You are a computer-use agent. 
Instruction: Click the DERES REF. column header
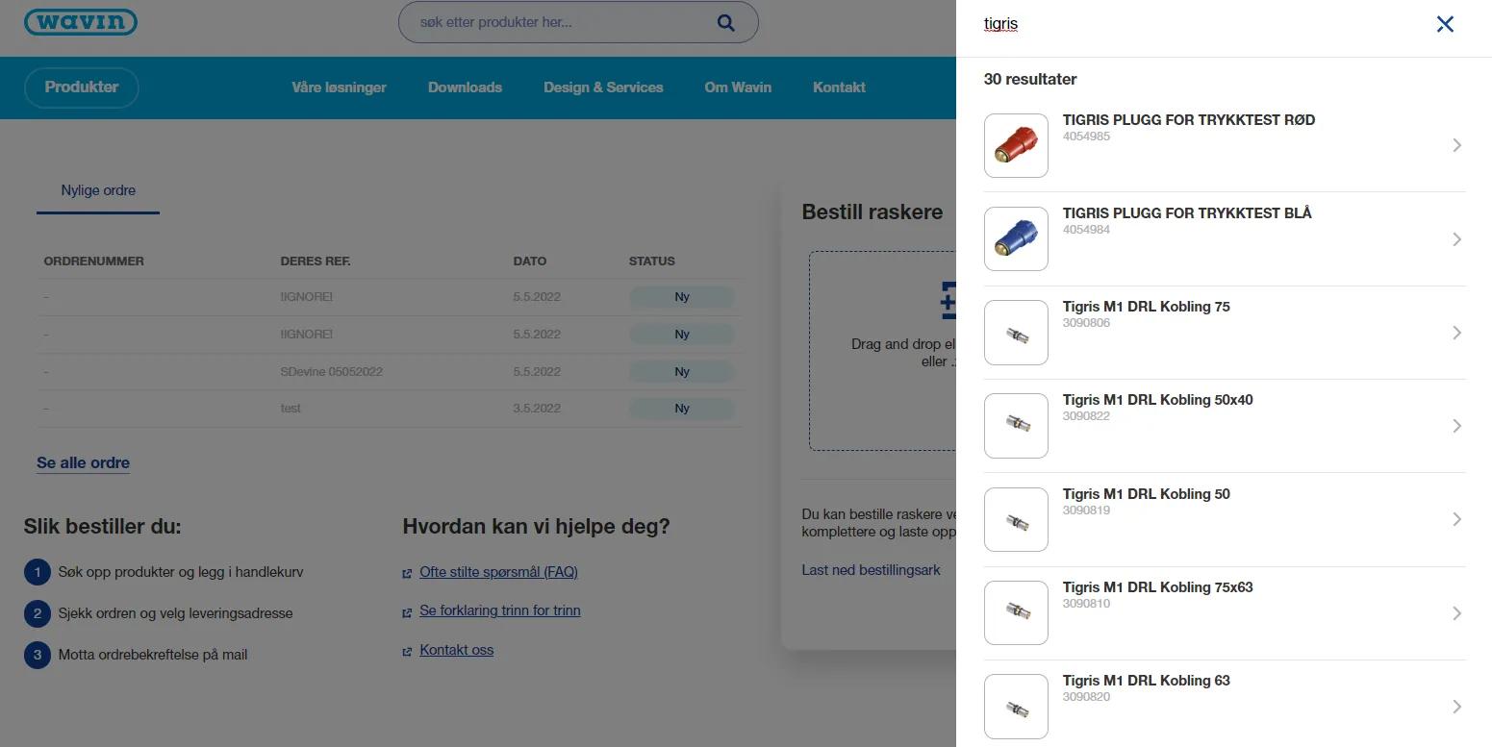pos(316,261)
